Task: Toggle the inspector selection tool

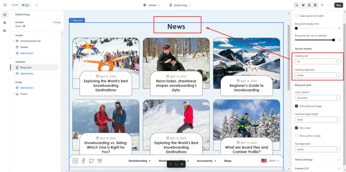Action: [296, 5]
